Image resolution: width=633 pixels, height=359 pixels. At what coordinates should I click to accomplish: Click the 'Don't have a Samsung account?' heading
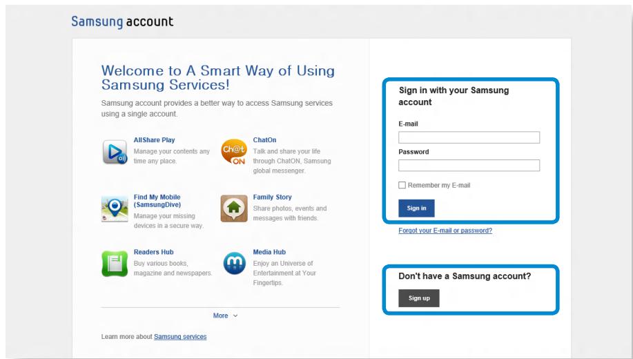465,276
